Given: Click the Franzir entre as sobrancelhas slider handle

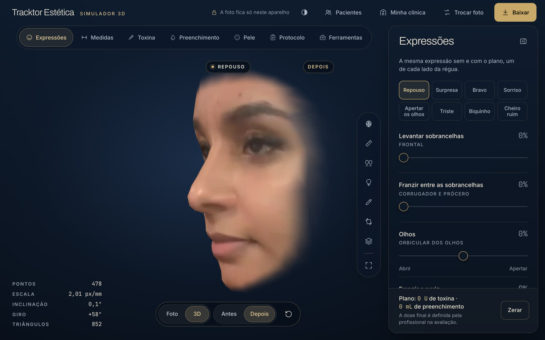Looking at the screenshot, I should [x=404, y=207].
